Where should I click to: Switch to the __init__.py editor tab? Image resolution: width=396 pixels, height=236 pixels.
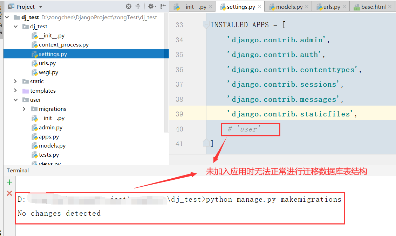pyautogui.click(x=192, y=7)
